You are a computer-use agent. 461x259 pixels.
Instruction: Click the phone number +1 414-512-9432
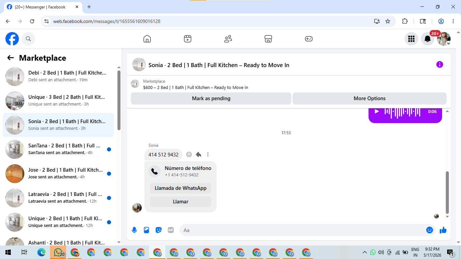(182, 175)
